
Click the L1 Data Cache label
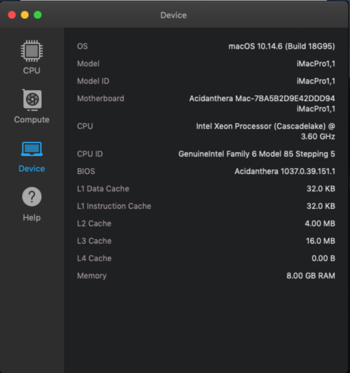(x=103, y=188)
